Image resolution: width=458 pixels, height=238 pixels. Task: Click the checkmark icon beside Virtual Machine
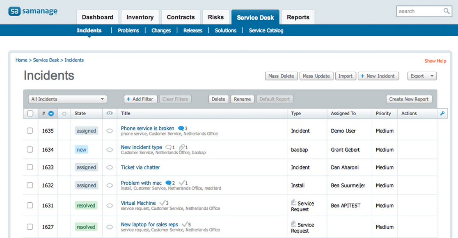coord(163,203)
